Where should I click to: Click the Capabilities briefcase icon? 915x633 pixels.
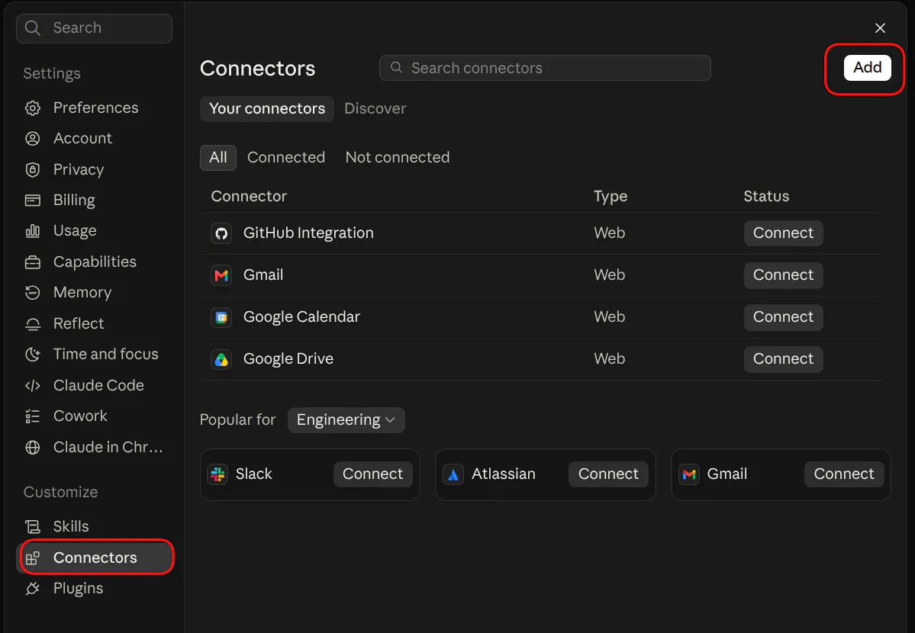33,262
